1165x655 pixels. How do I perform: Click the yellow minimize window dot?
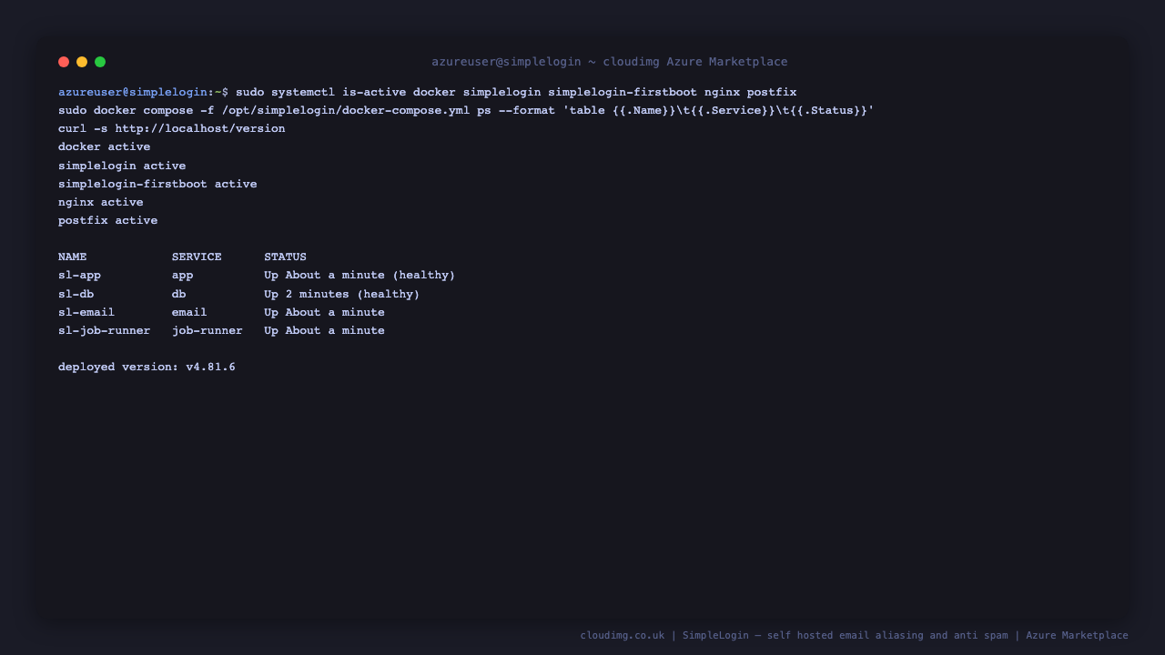(x=82, y=62)
